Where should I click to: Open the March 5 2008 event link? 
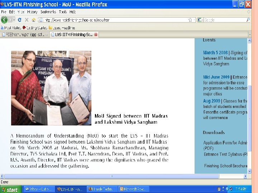click(215, 53)
